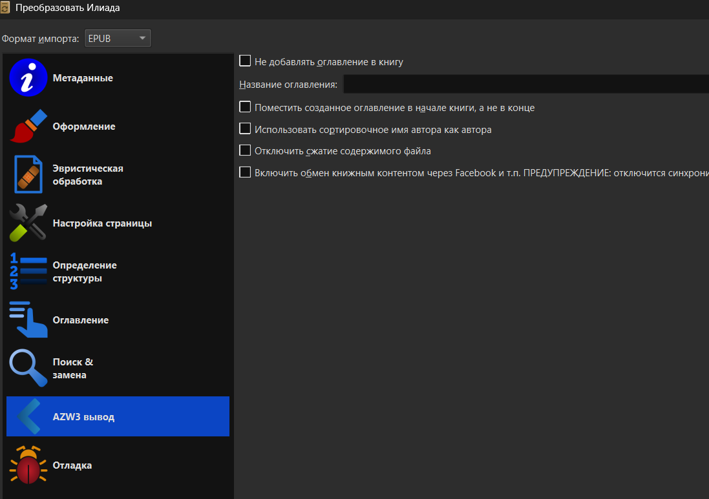Click the Определение структуры numbered list icon
This screenshot has width=709, height=499.
pos(28,272)
